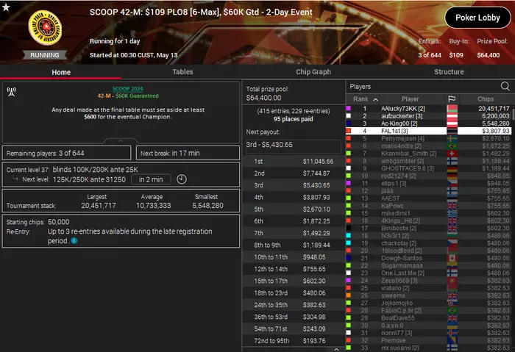Click the flag next to Perrymejsen
The height and width of the screenshot is (352, 515).
pyautogui.click(x=452, y=138)
